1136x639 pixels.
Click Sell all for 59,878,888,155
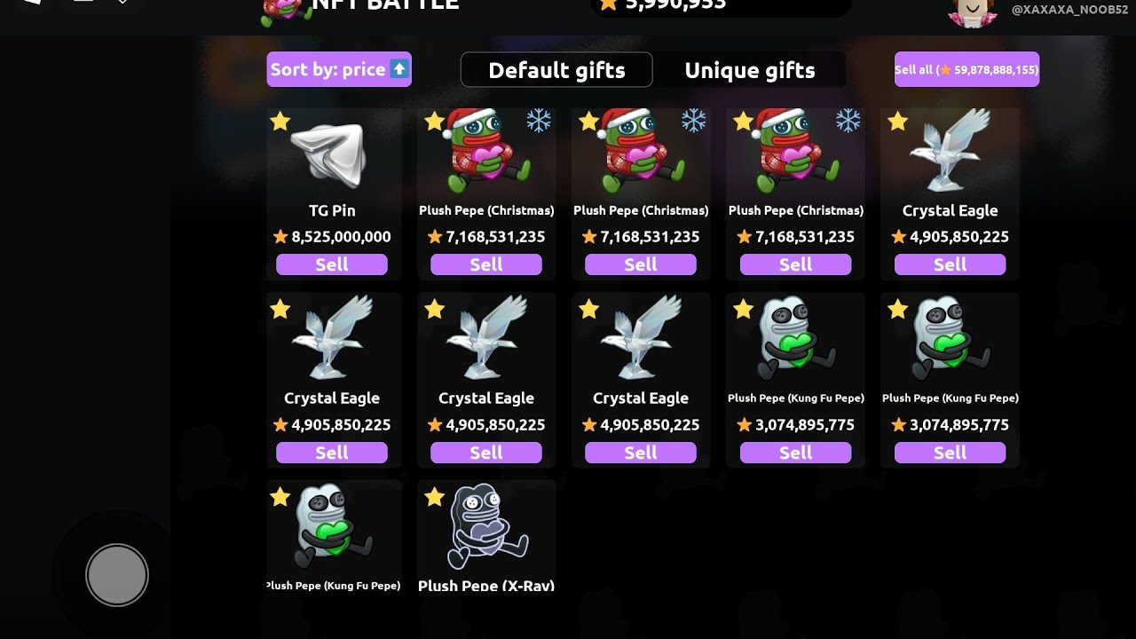pos(966,69)
